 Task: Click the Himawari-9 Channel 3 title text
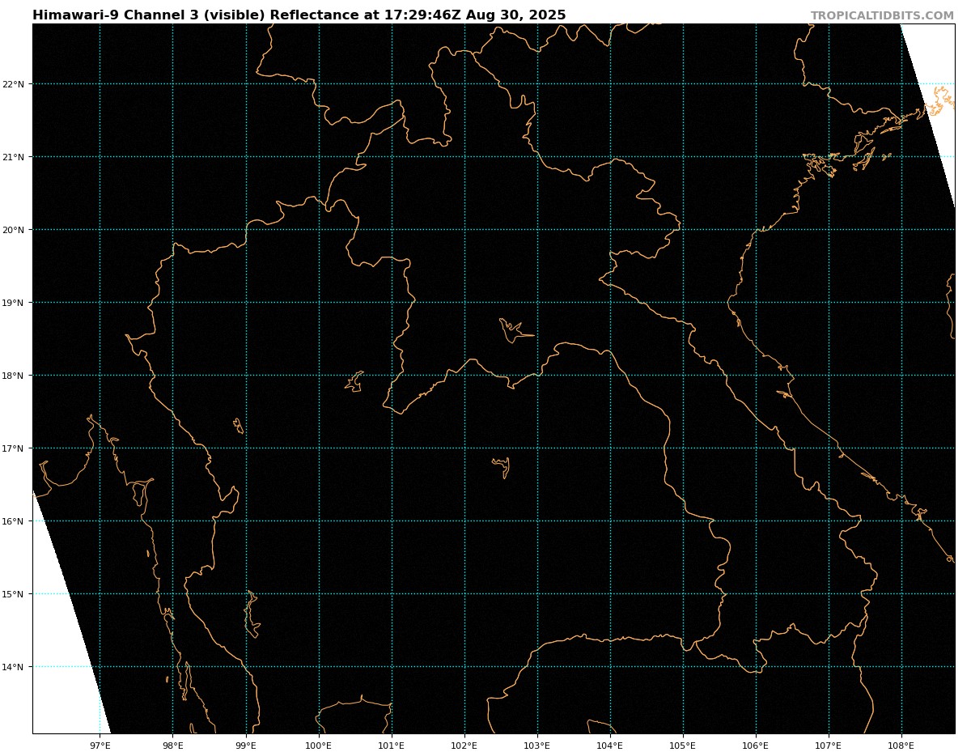coord(299,15)
